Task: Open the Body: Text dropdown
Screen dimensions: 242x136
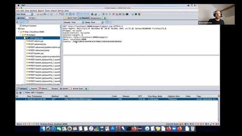Action: point(94,22)
